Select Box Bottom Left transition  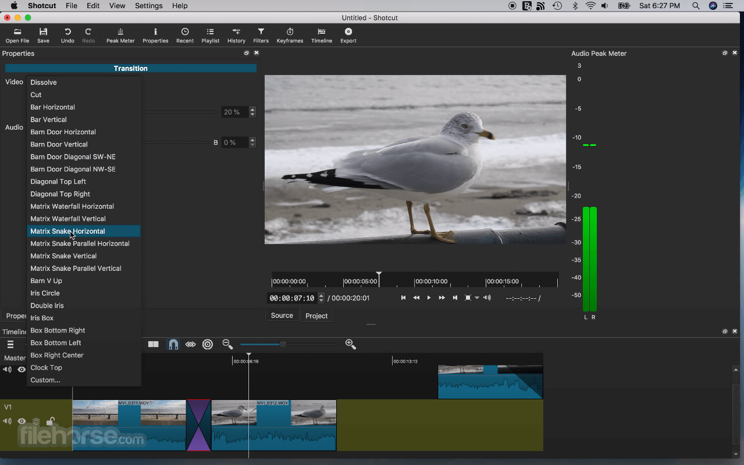click(84, 343)
